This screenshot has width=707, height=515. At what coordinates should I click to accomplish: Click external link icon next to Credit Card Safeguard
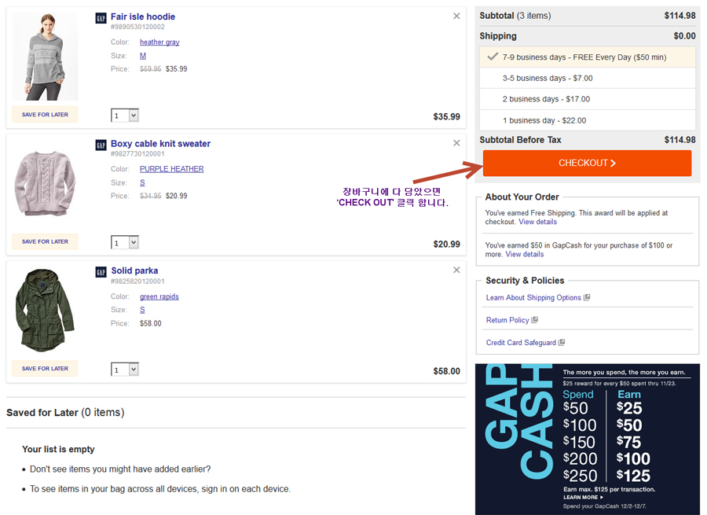coord(562,343)
